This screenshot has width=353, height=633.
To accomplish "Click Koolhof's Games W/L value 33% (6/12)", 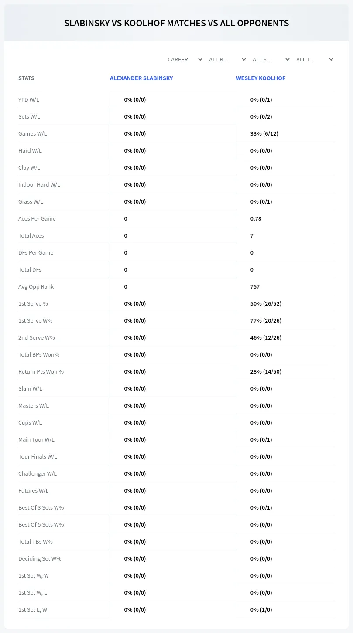I will coord(264,133).
